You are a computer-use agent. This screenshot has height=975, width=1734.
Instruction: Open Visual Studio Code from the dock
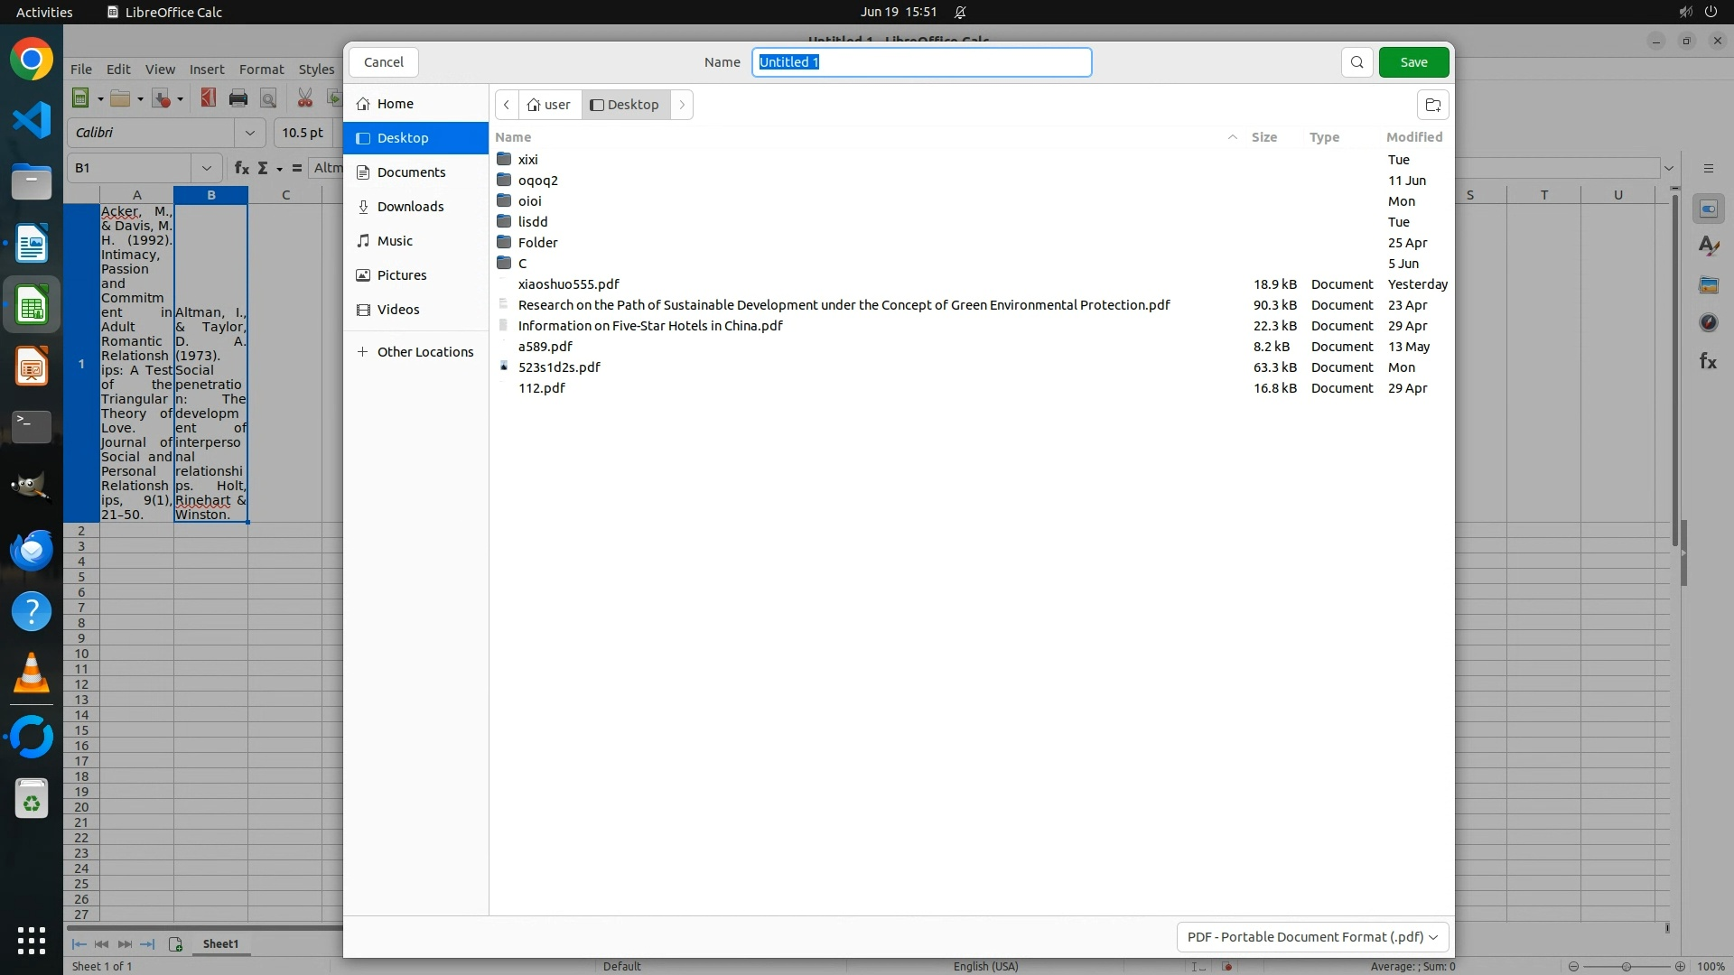click(x=32, y=121)
